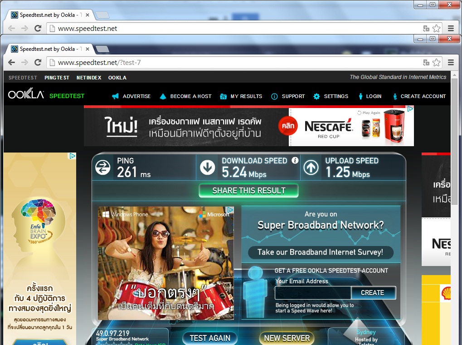Click the Your Email Address input field
The height and width of the screenshot is (345, 462).
(x=313, y=293)
